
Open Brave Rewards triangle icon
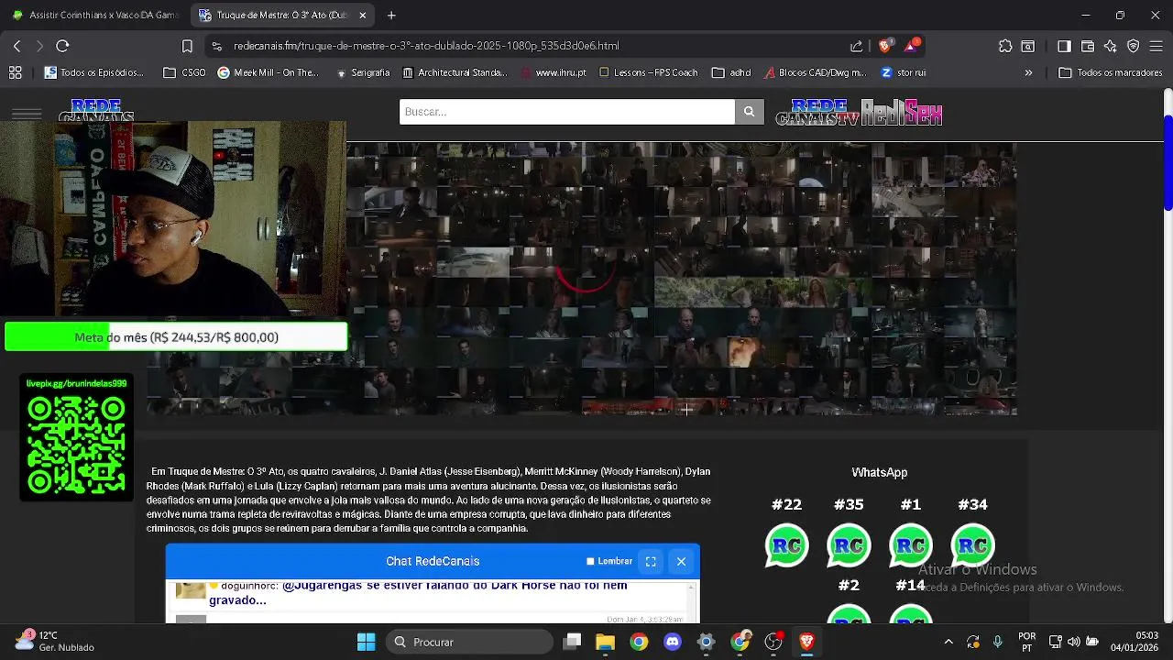point(913,46)
